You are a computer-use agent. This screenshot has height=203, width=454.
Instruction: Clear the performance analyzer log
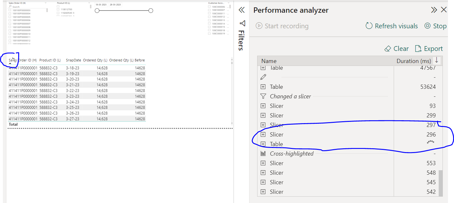(x=397, y=49)
